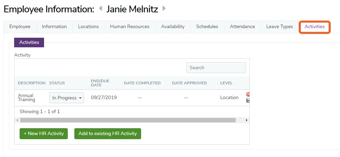Select the Annual Training description cell
340x157 pixels.
point(26,98)
